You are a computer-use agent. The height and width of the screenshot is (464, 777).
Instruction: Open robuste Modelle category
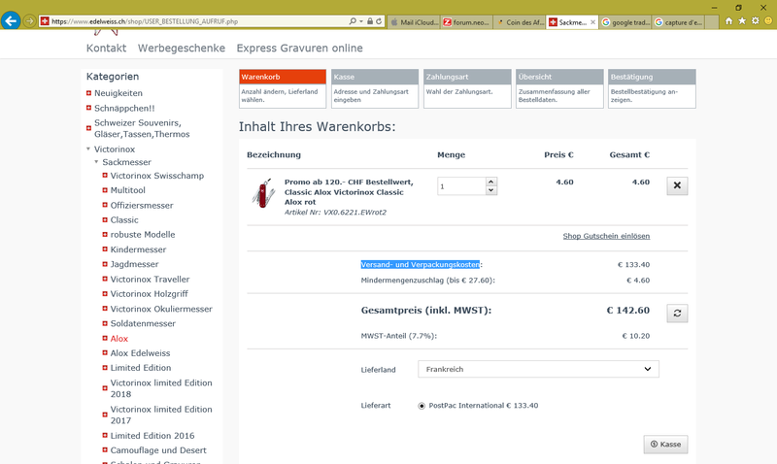tap(143, 234)
